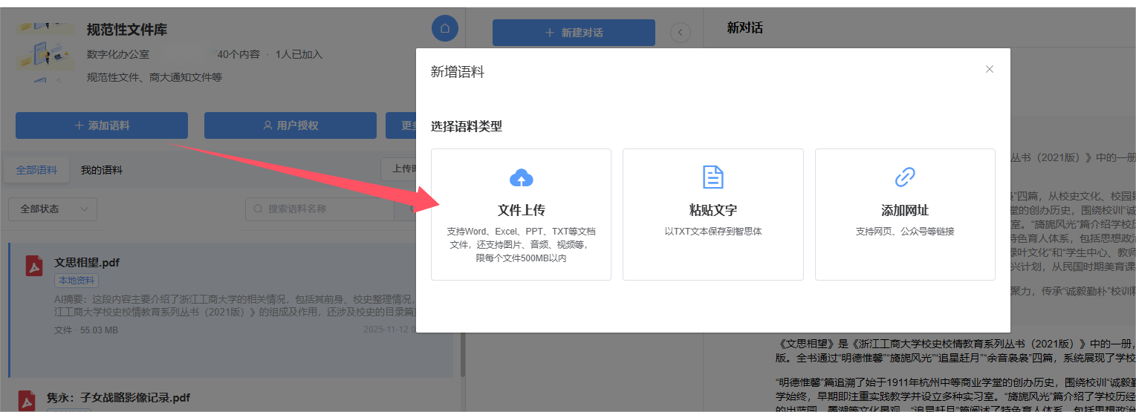Screen dimensions: 1136x412
Task: Click the 本地资料 tag on 文思相望.pdf
Action: 76,281
